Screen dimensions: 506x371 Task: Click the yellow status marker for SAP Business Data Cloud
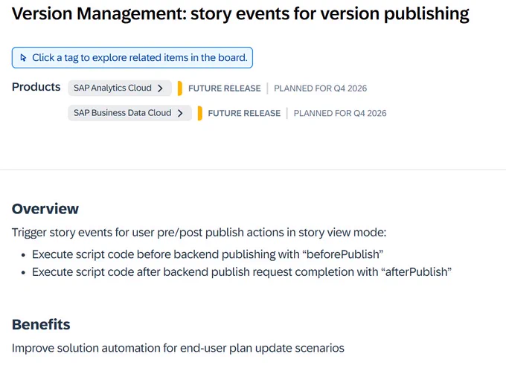199,113
